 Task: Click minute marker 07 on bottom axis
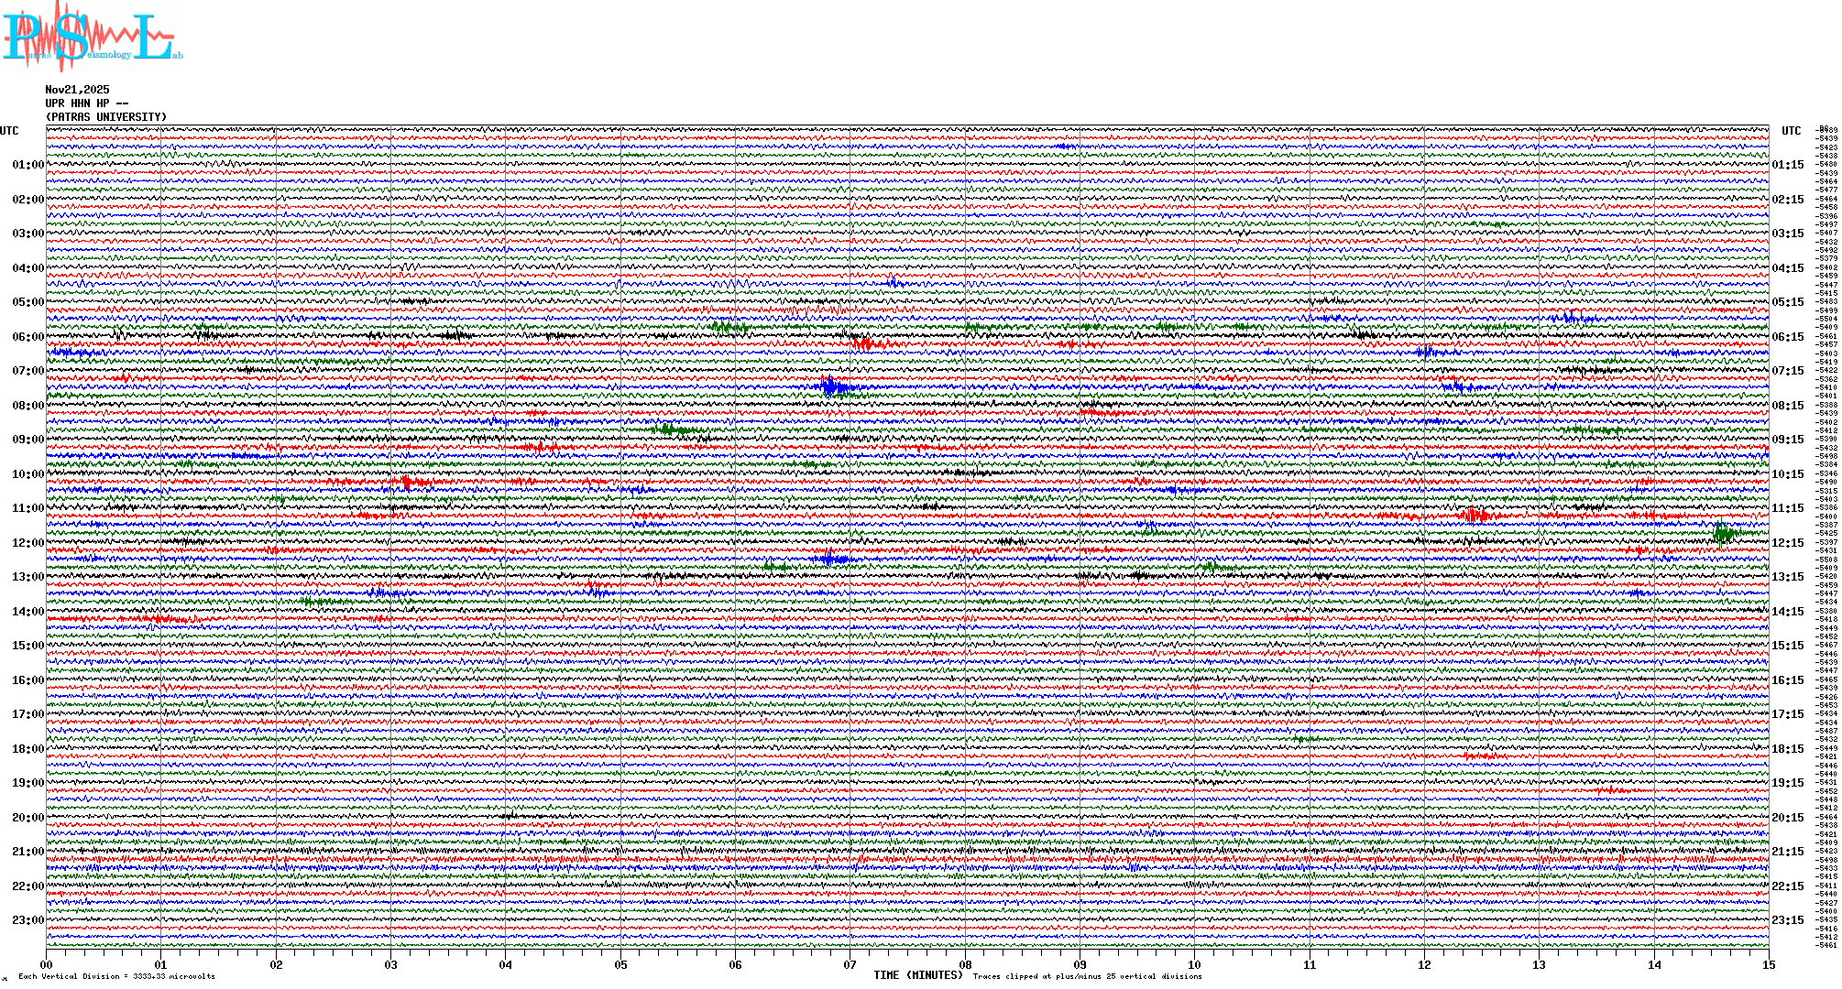[850, 965]
